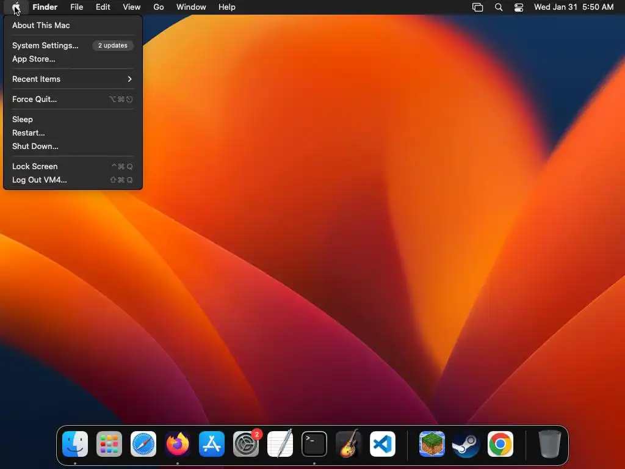This screenshot has width=625, height=469.
Task: Open Google Chrome from the Dock
Action: coord(500,444)
